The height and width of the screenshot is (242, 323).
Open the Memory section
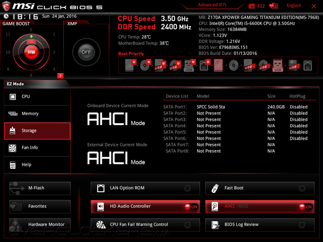[37, 113]
